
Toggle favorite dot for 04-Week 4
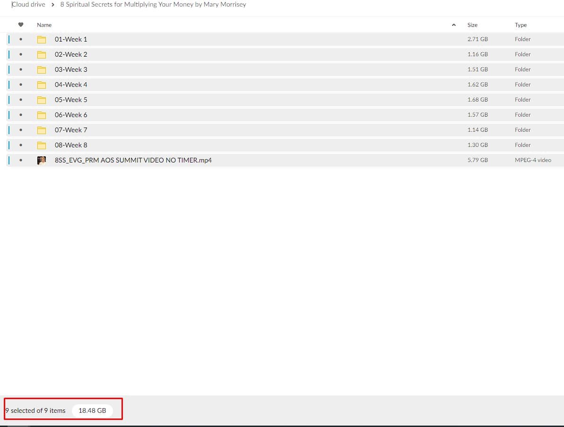tap(21, 85)
